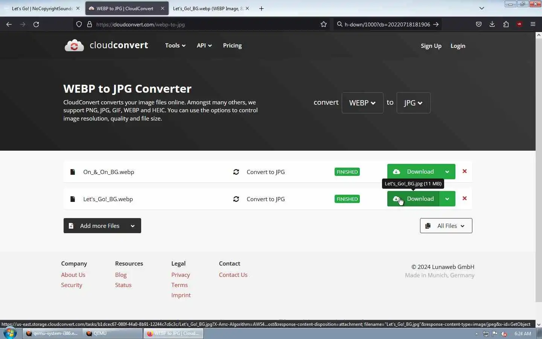
Task: Click the browser search box
Action: [387, 24]
